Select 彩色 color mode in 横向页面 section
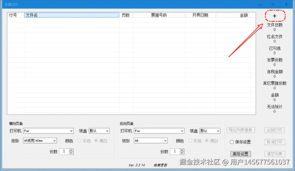Screen dimensions: 295x171 [x=79, y=141]
